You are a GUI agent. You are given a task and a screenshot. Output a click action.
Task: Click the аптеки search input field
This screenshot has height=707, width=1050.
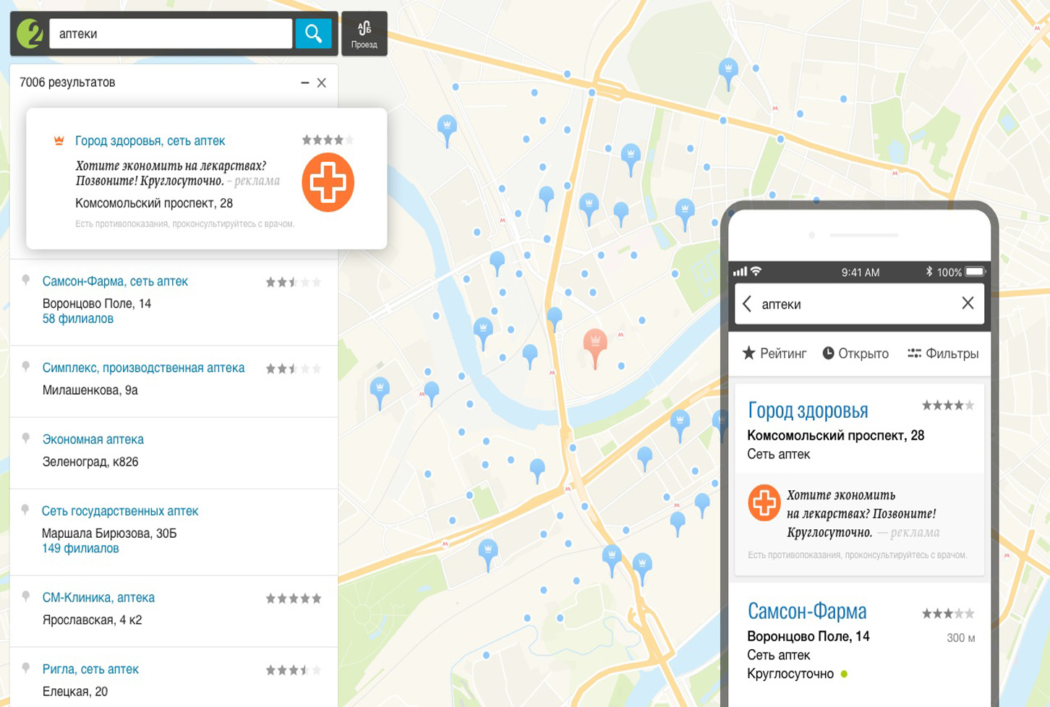(170, 34)
